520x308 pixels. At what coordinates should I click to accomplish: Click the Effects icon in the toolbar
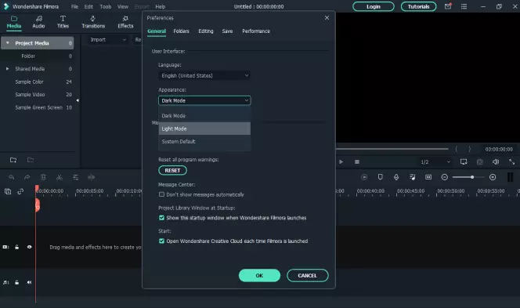click(x=125, y=19)
